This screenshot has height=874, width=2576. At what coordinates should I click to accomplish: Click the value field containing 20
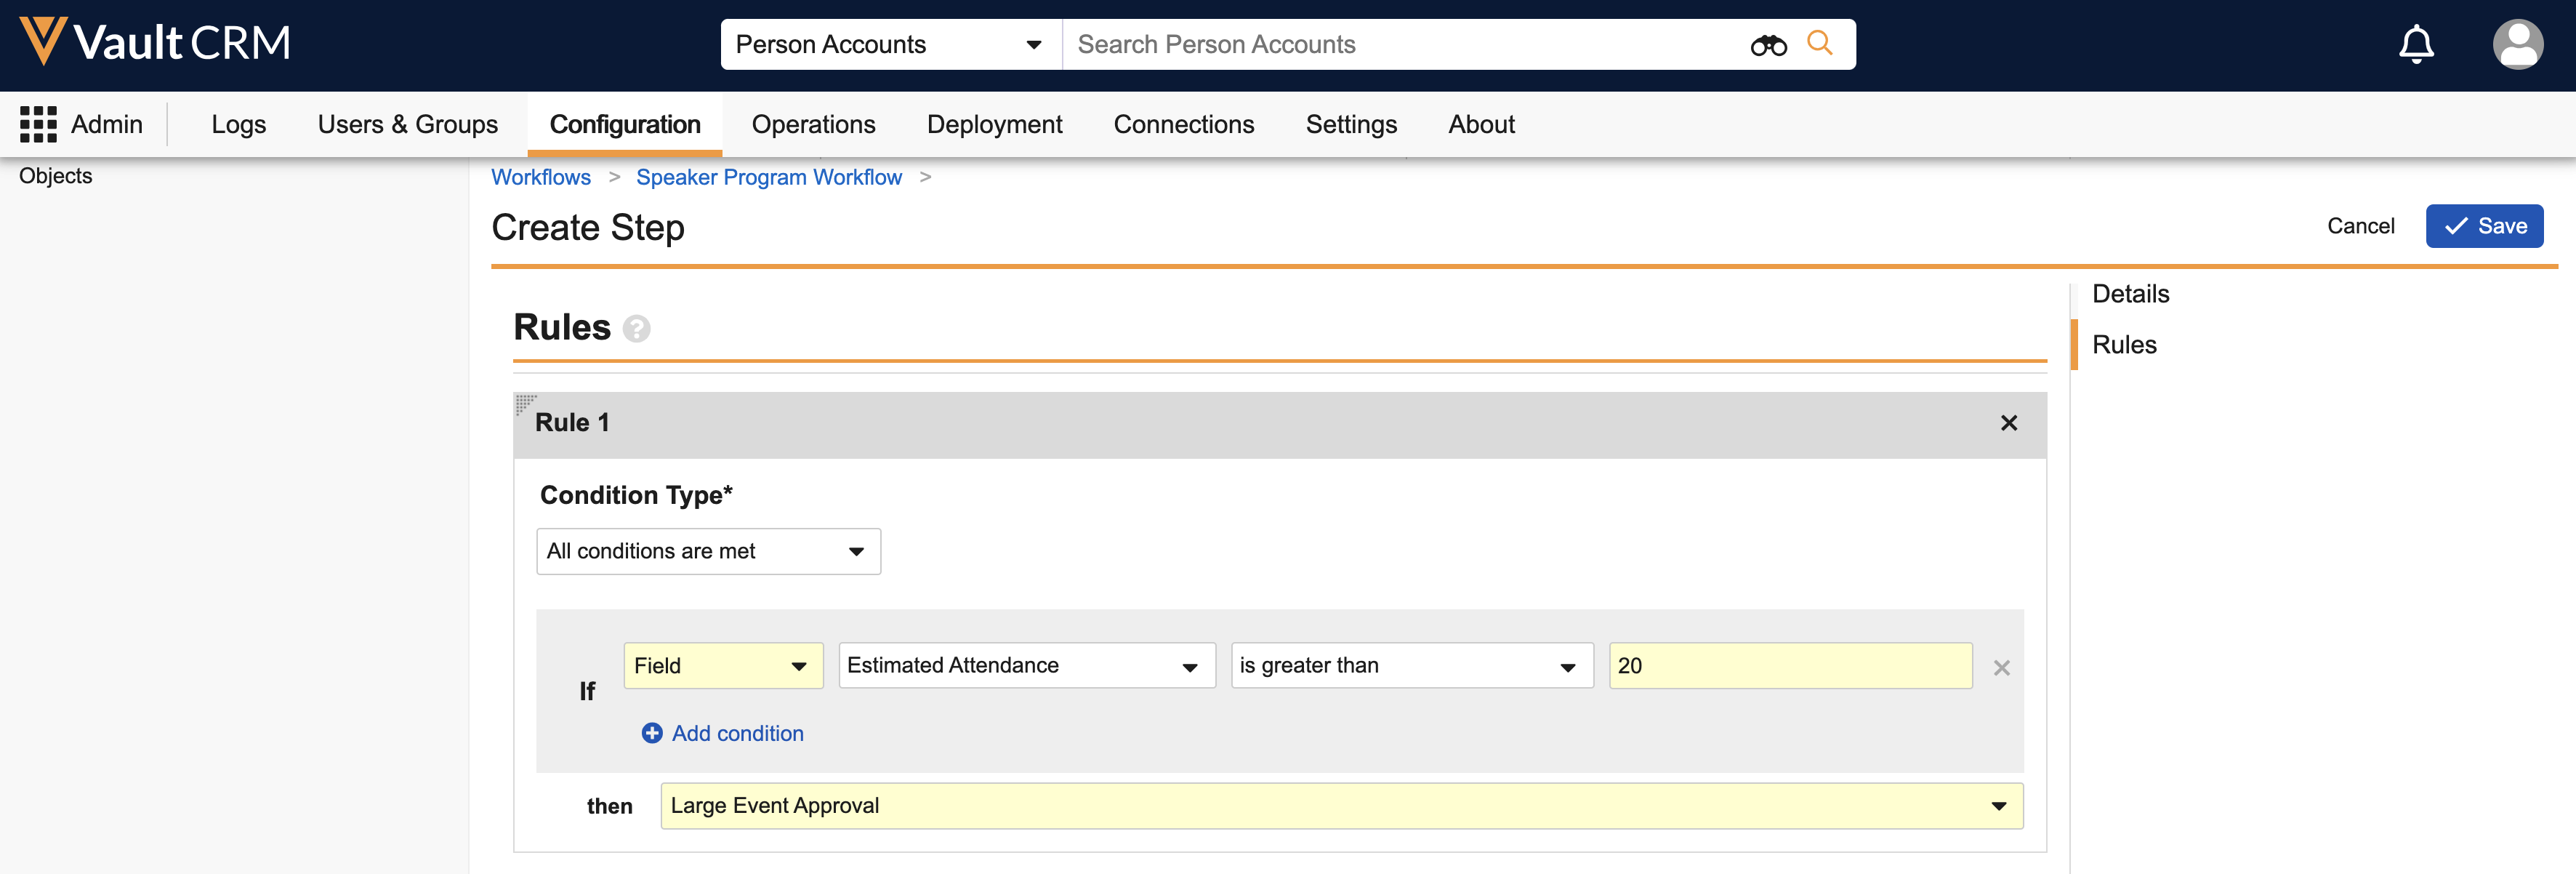pyautogui.click(x=1789, y=666)
